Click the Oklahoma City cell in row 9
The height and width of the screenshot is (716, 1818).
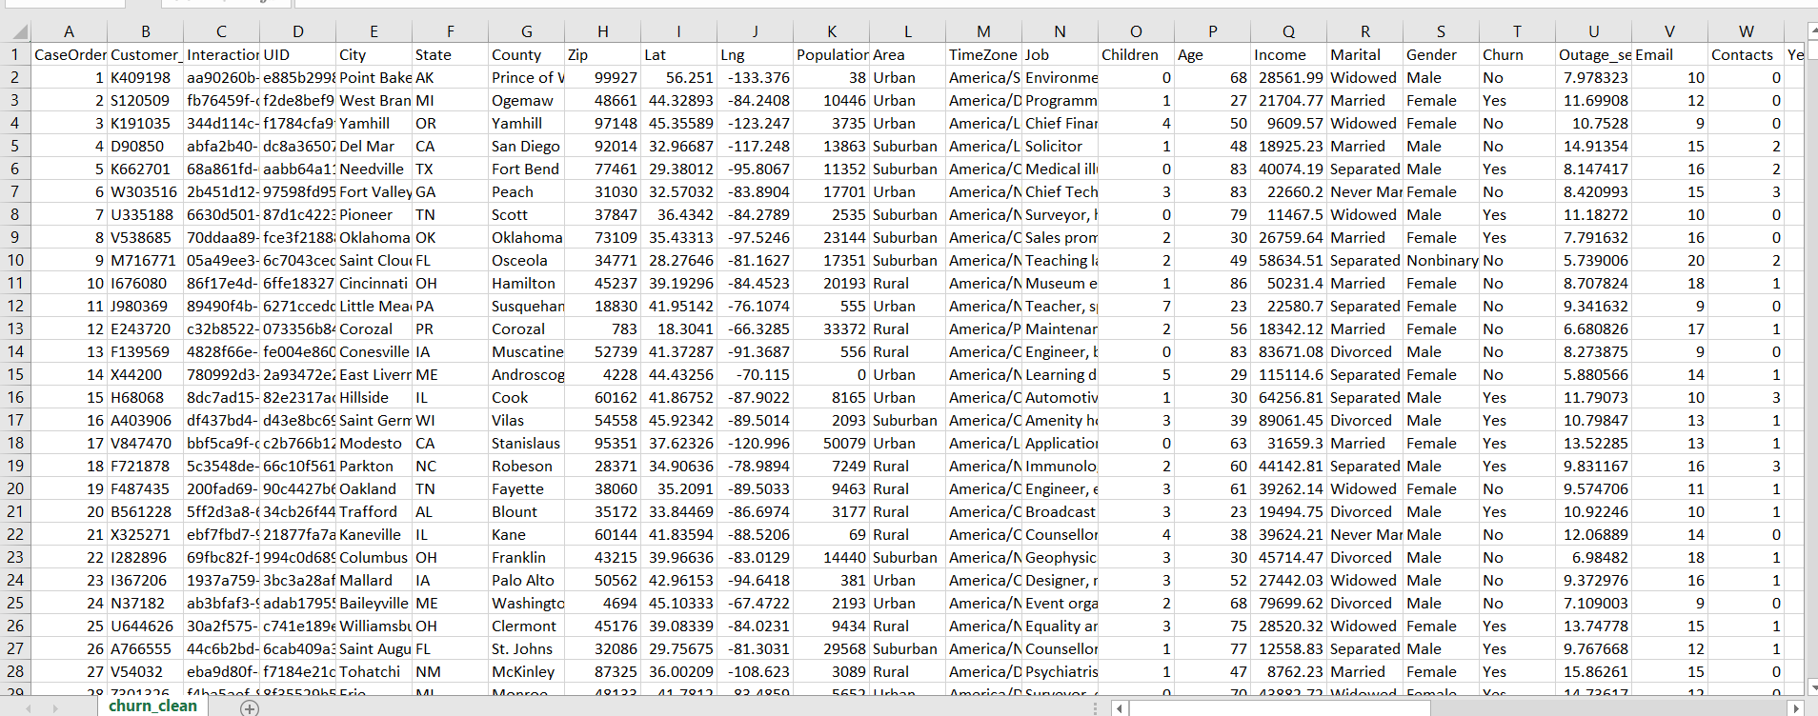pos(374,237)
